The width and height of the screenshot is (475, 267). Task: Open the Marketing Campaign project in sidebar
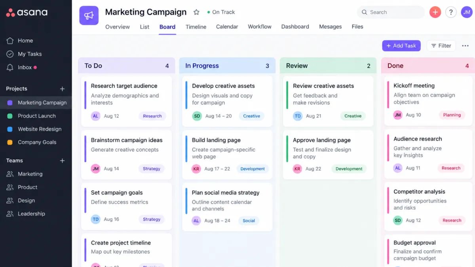36,103
